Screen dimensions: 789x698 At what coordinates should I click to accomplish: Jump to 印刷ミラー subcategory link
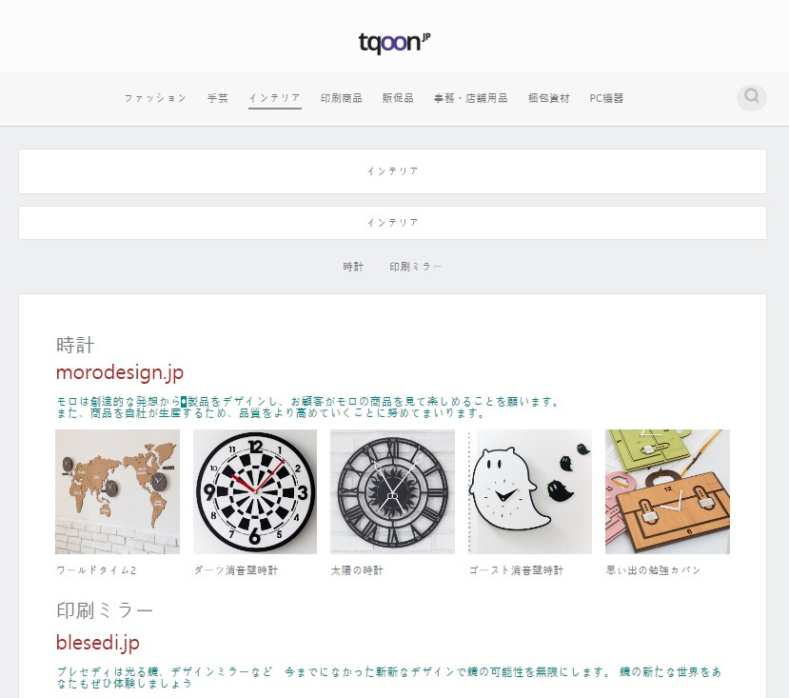tap(415, 267)
